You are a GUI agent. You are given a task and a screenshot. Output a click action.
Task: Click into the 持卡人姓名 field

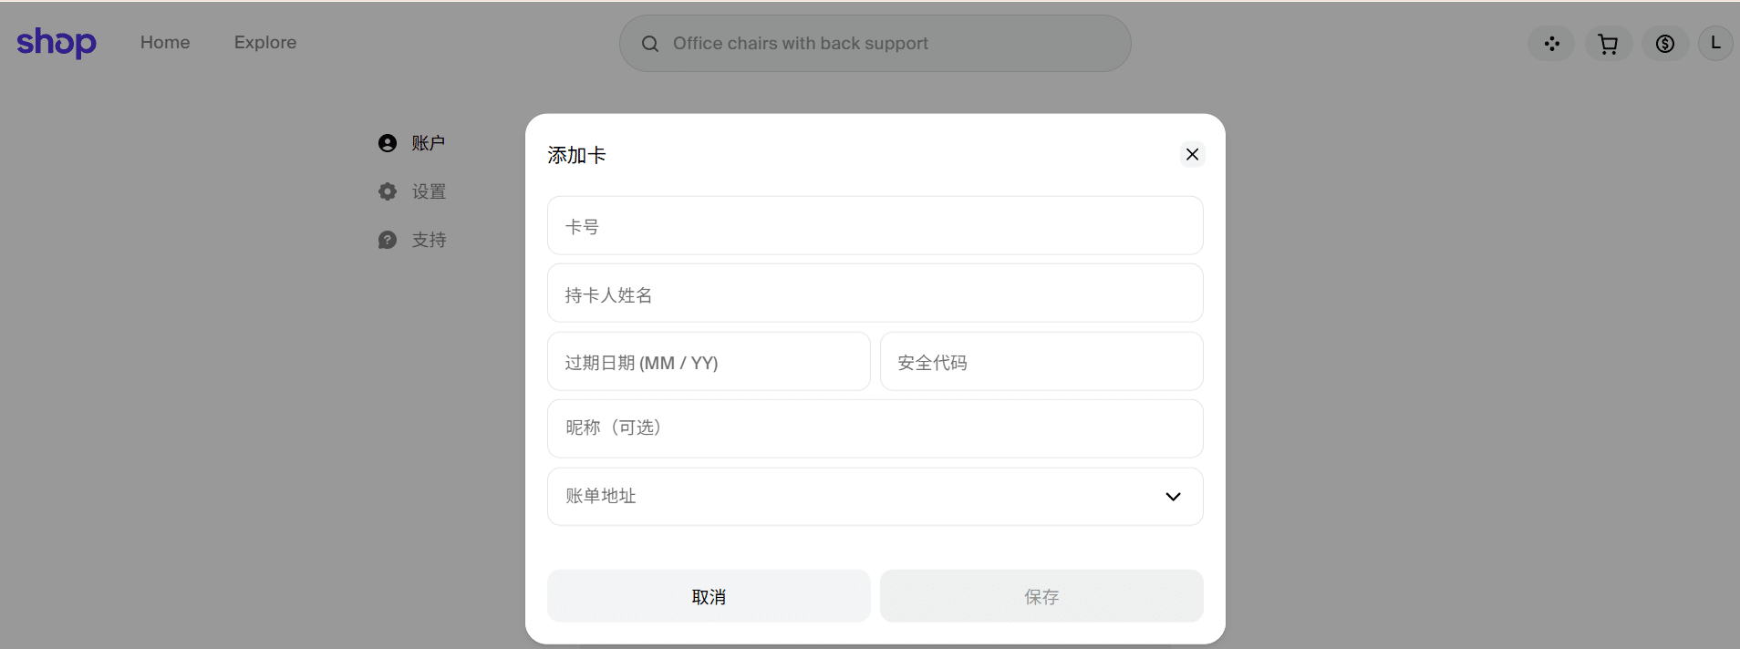coord(875,294)
